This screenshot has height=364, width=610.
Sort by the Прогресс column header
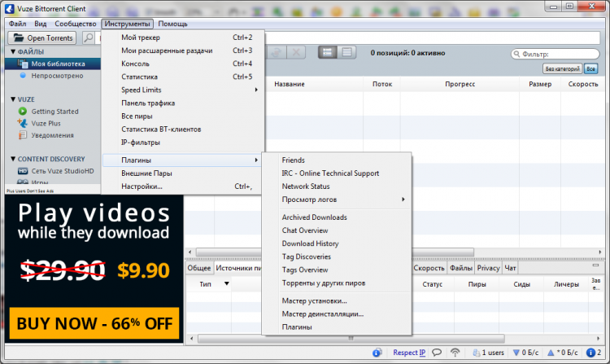coord(460,84)
